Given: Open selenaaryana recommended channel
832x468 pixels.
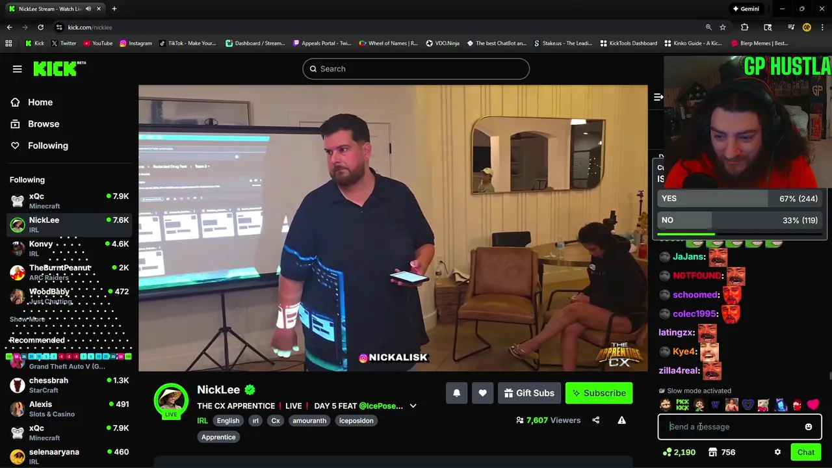Looking at the screenshot, I should click(x=69, y=456).
